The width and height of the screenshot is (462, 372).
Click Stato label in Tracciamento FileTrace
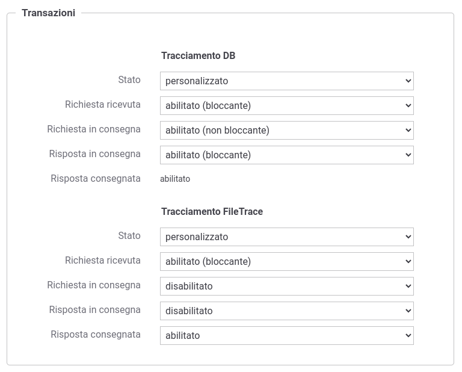tap(129, 236)
